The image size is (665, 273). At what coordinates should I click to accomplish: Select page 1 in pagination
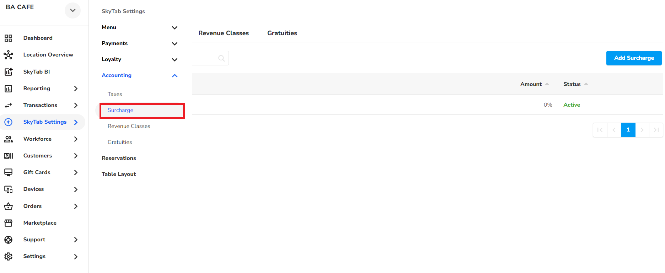coord(628,130)
